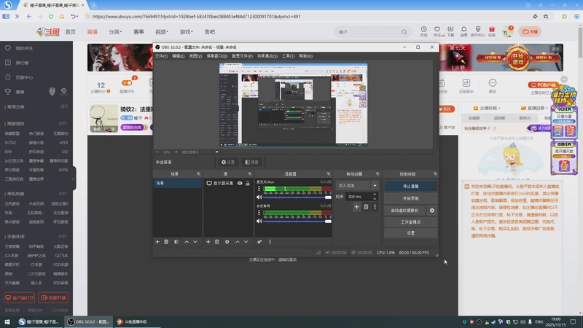Open virtual camera settings gear

(432, 210)
